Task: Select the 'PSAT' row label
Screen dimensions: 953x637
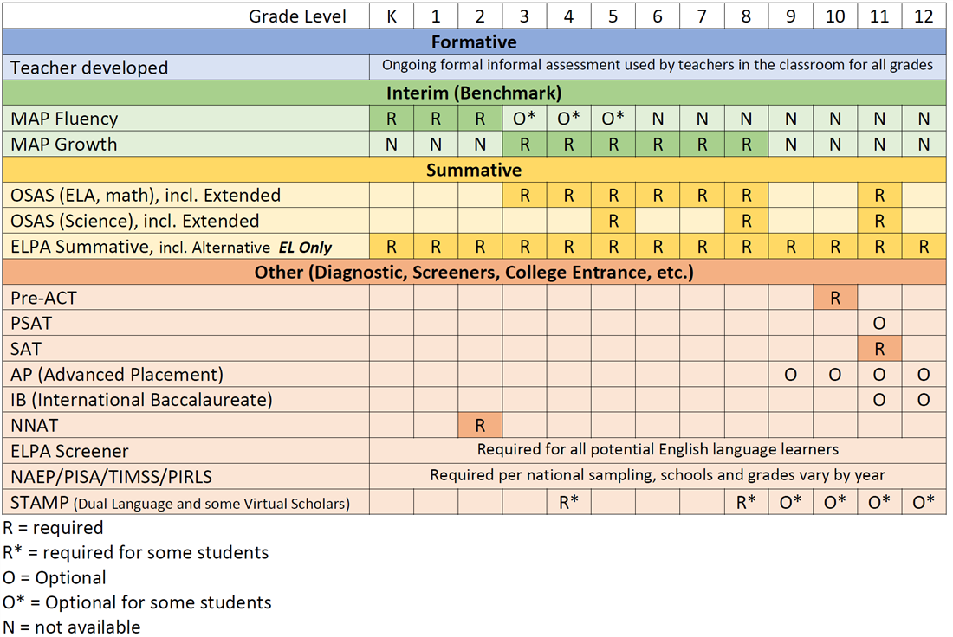Action: (x=186, y=323)
